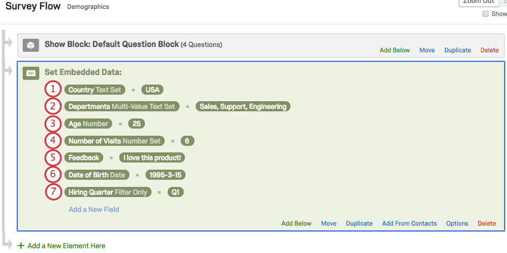Click Add a New Element Here
507x253 pixels.
66,245
